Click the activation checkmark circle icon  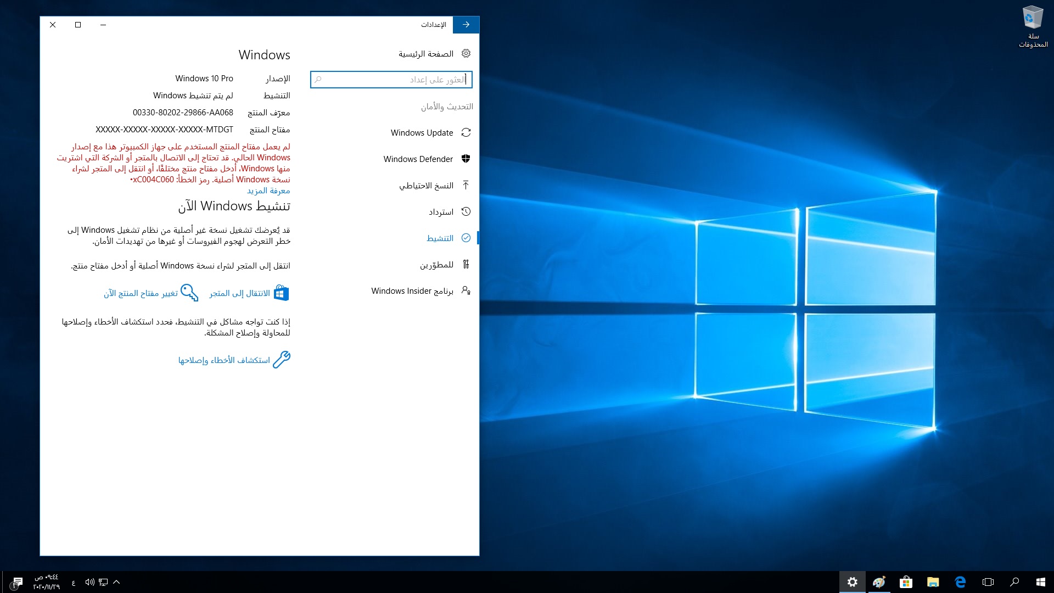466,238
